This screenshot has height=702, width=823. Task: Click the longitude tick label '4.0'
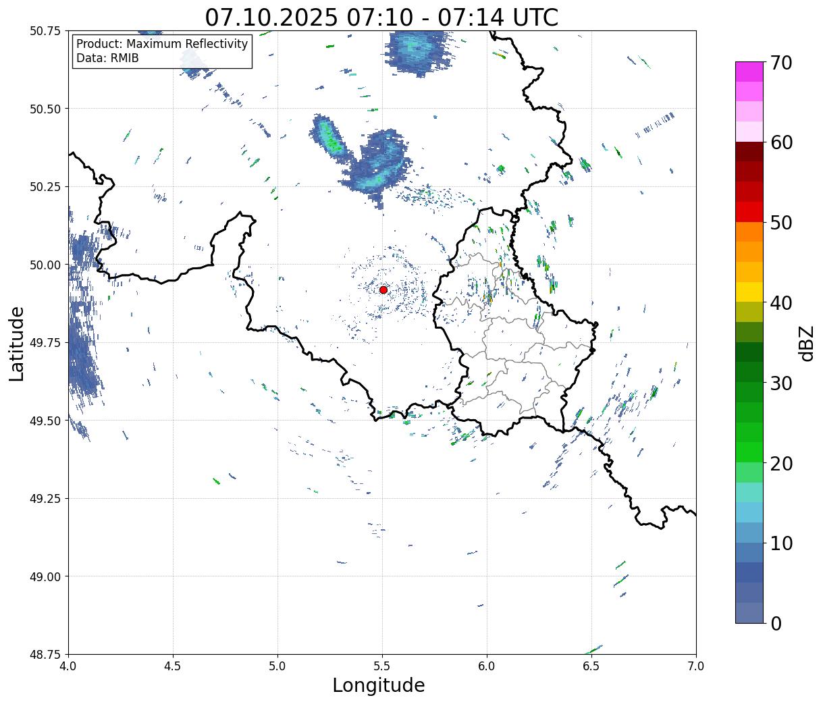[68, 666]
